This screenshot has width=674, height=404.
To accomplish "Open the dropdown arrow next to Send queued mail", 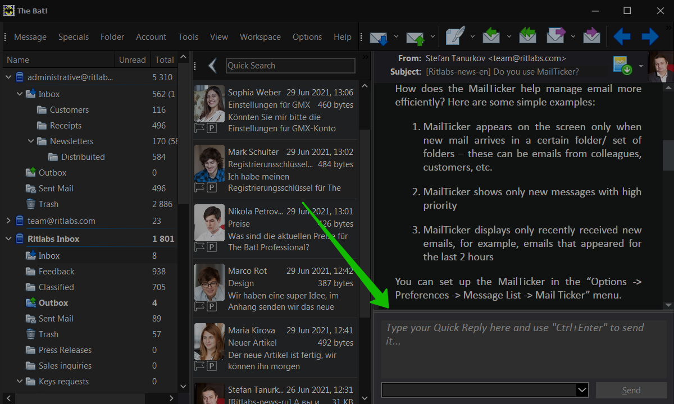I will coord(433,37).
